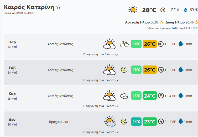The height and width of the screenshot is (137, 198).
Task: Click Monday's rain drop precipitation icon
Action: pyautogui.click(x=181, y=122)
